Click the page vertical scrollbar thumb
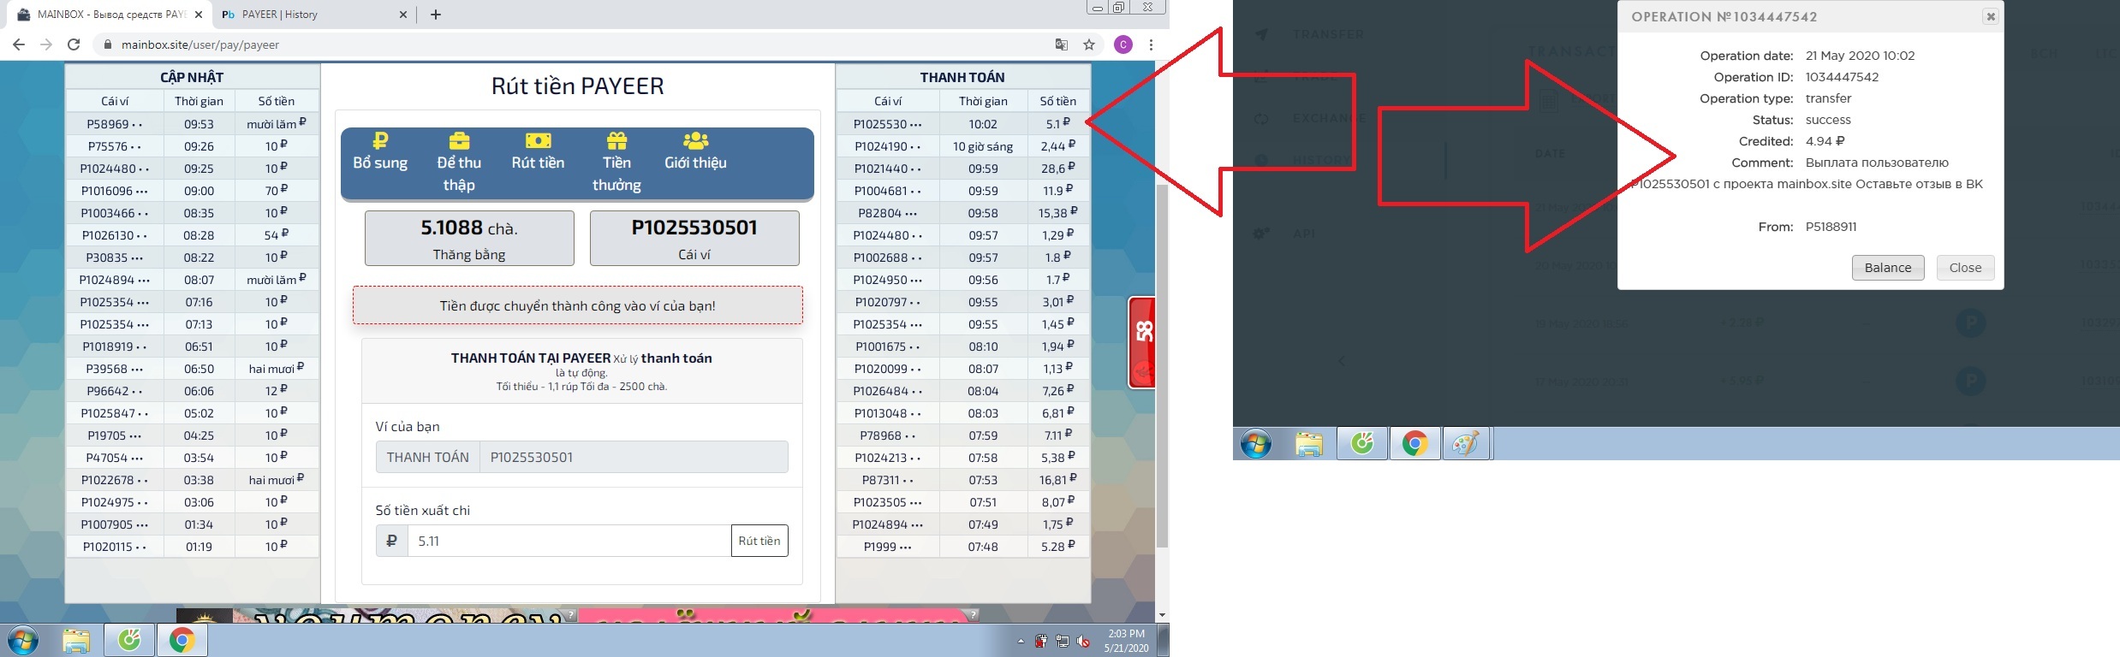The image size is (2120, 657). click(x=1162, y=366)
